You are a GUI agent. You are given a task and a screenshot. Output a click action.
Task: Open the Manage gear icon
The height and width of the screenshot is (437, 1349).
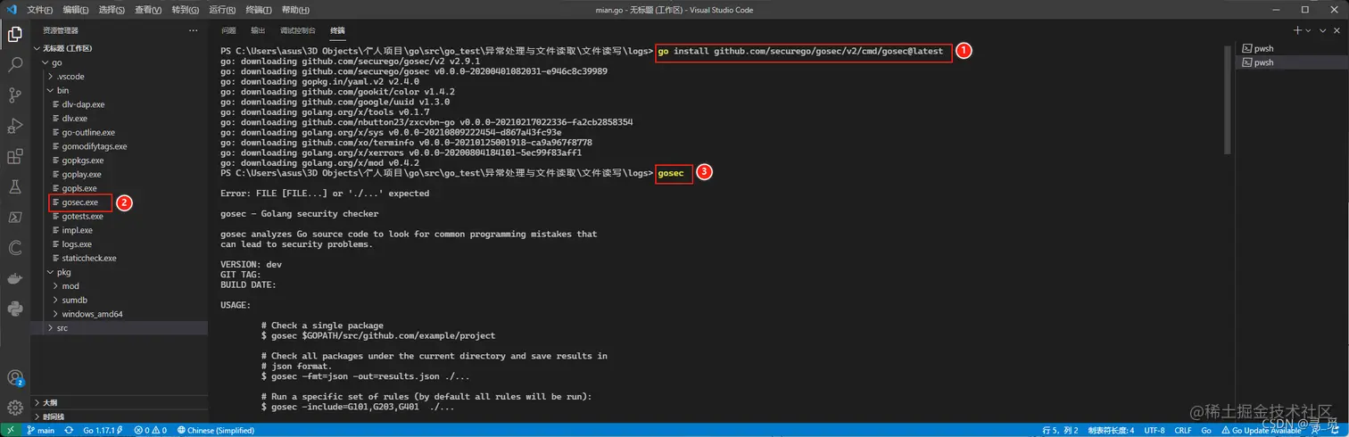(15, 408)
